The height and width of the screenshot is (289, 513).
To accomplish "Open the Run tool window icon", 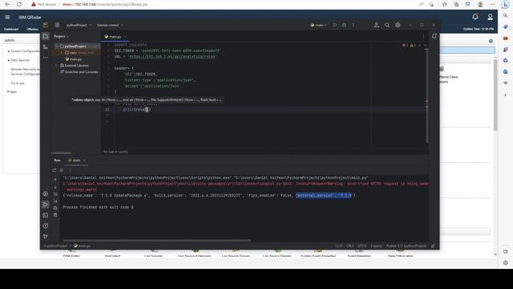I will click(x=46, y=205).
